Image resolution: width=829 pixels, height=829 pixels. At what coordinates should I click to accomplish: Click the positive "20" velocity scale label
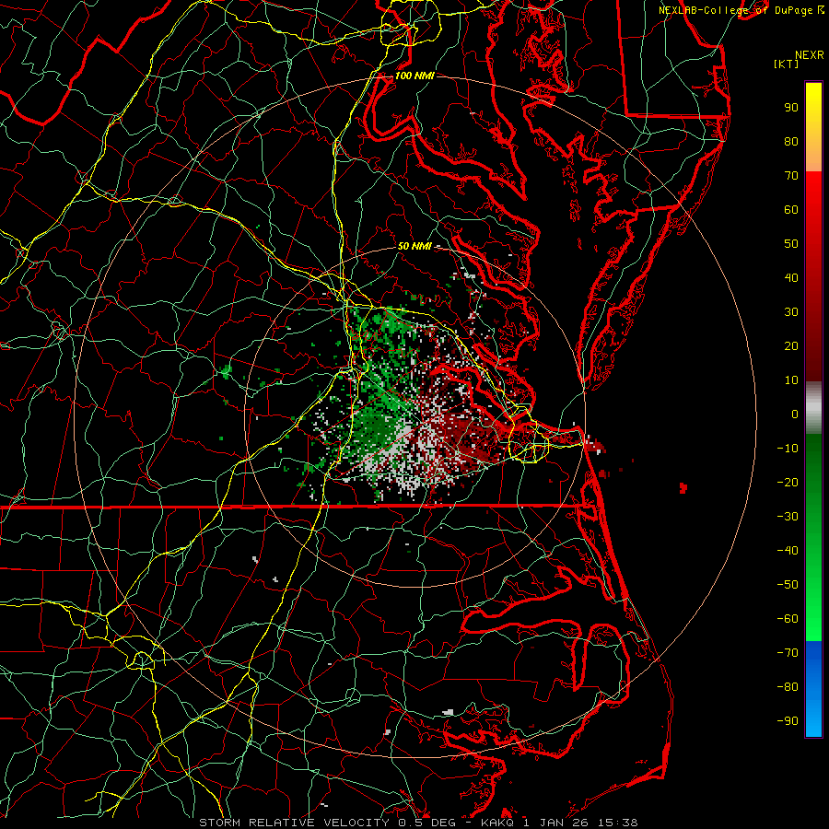click(791, 345)
